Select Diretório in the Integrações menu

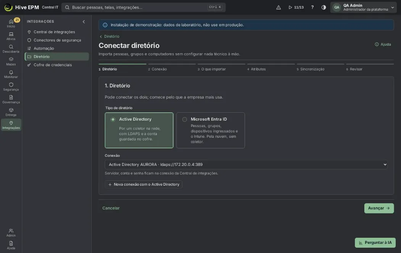click(x=57, y=57)
